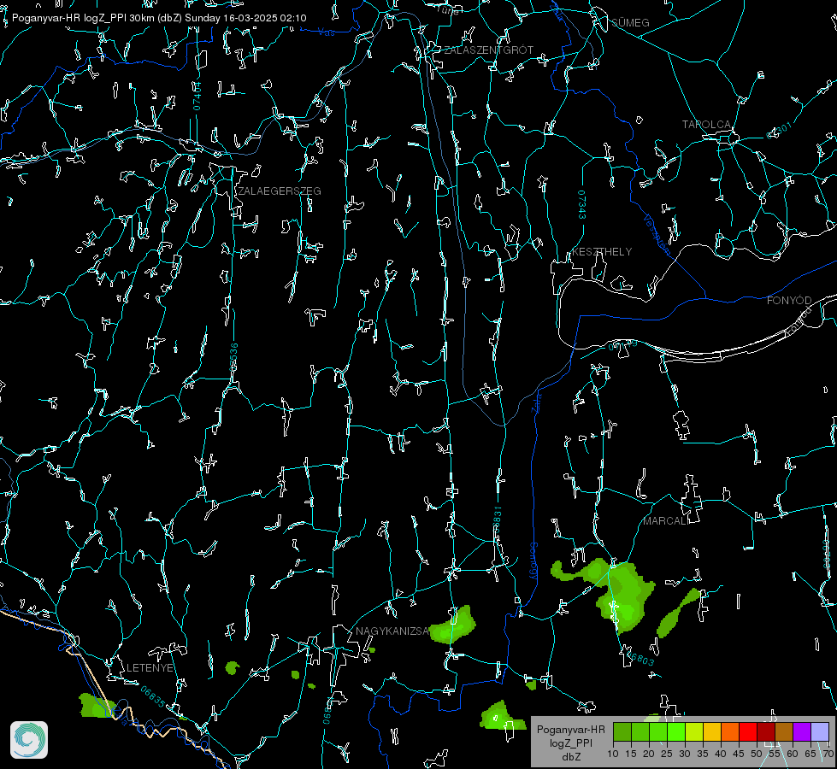Click the NAGYKANIZSA city label
The height and width of the screenshot is (769, 837).
click(392, 631)
